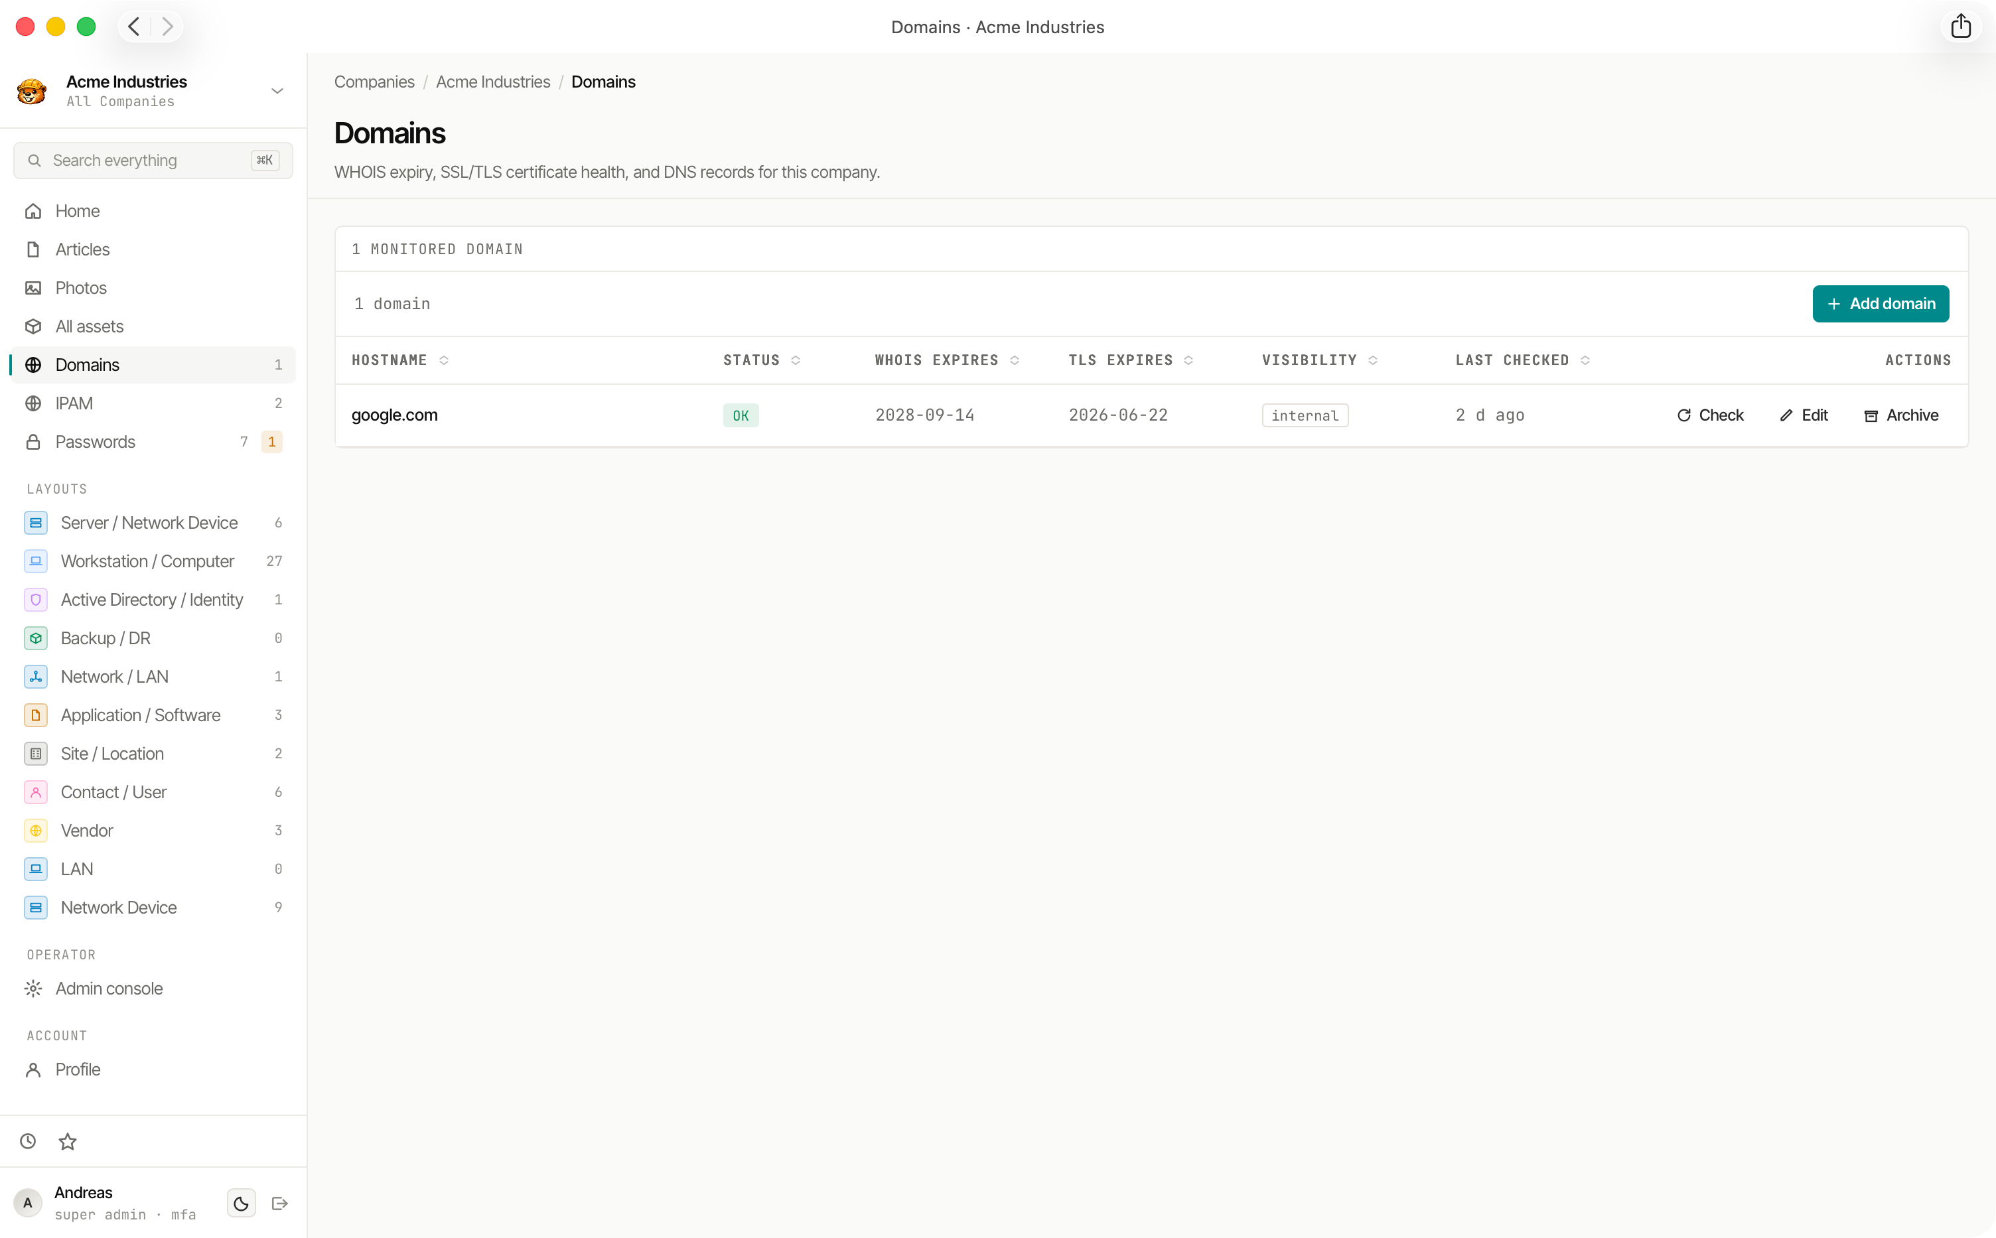This screenshot has width=1996, height=1238.
Task: Sort by the Status column
Action: pyautogui.click(x=761, y=360)
